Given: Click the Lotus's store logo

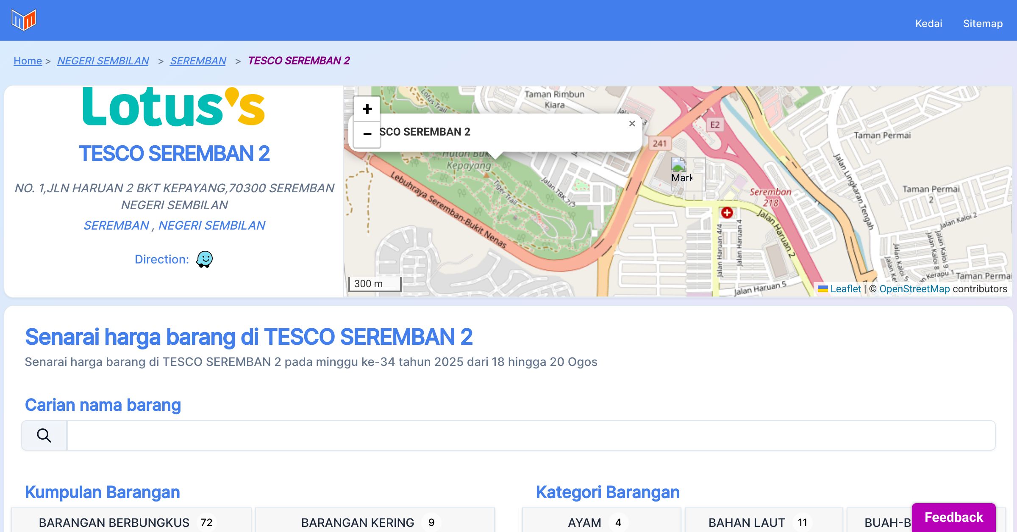Looking at the screenshot, I should pyautogui.click(x=174, y=107).
